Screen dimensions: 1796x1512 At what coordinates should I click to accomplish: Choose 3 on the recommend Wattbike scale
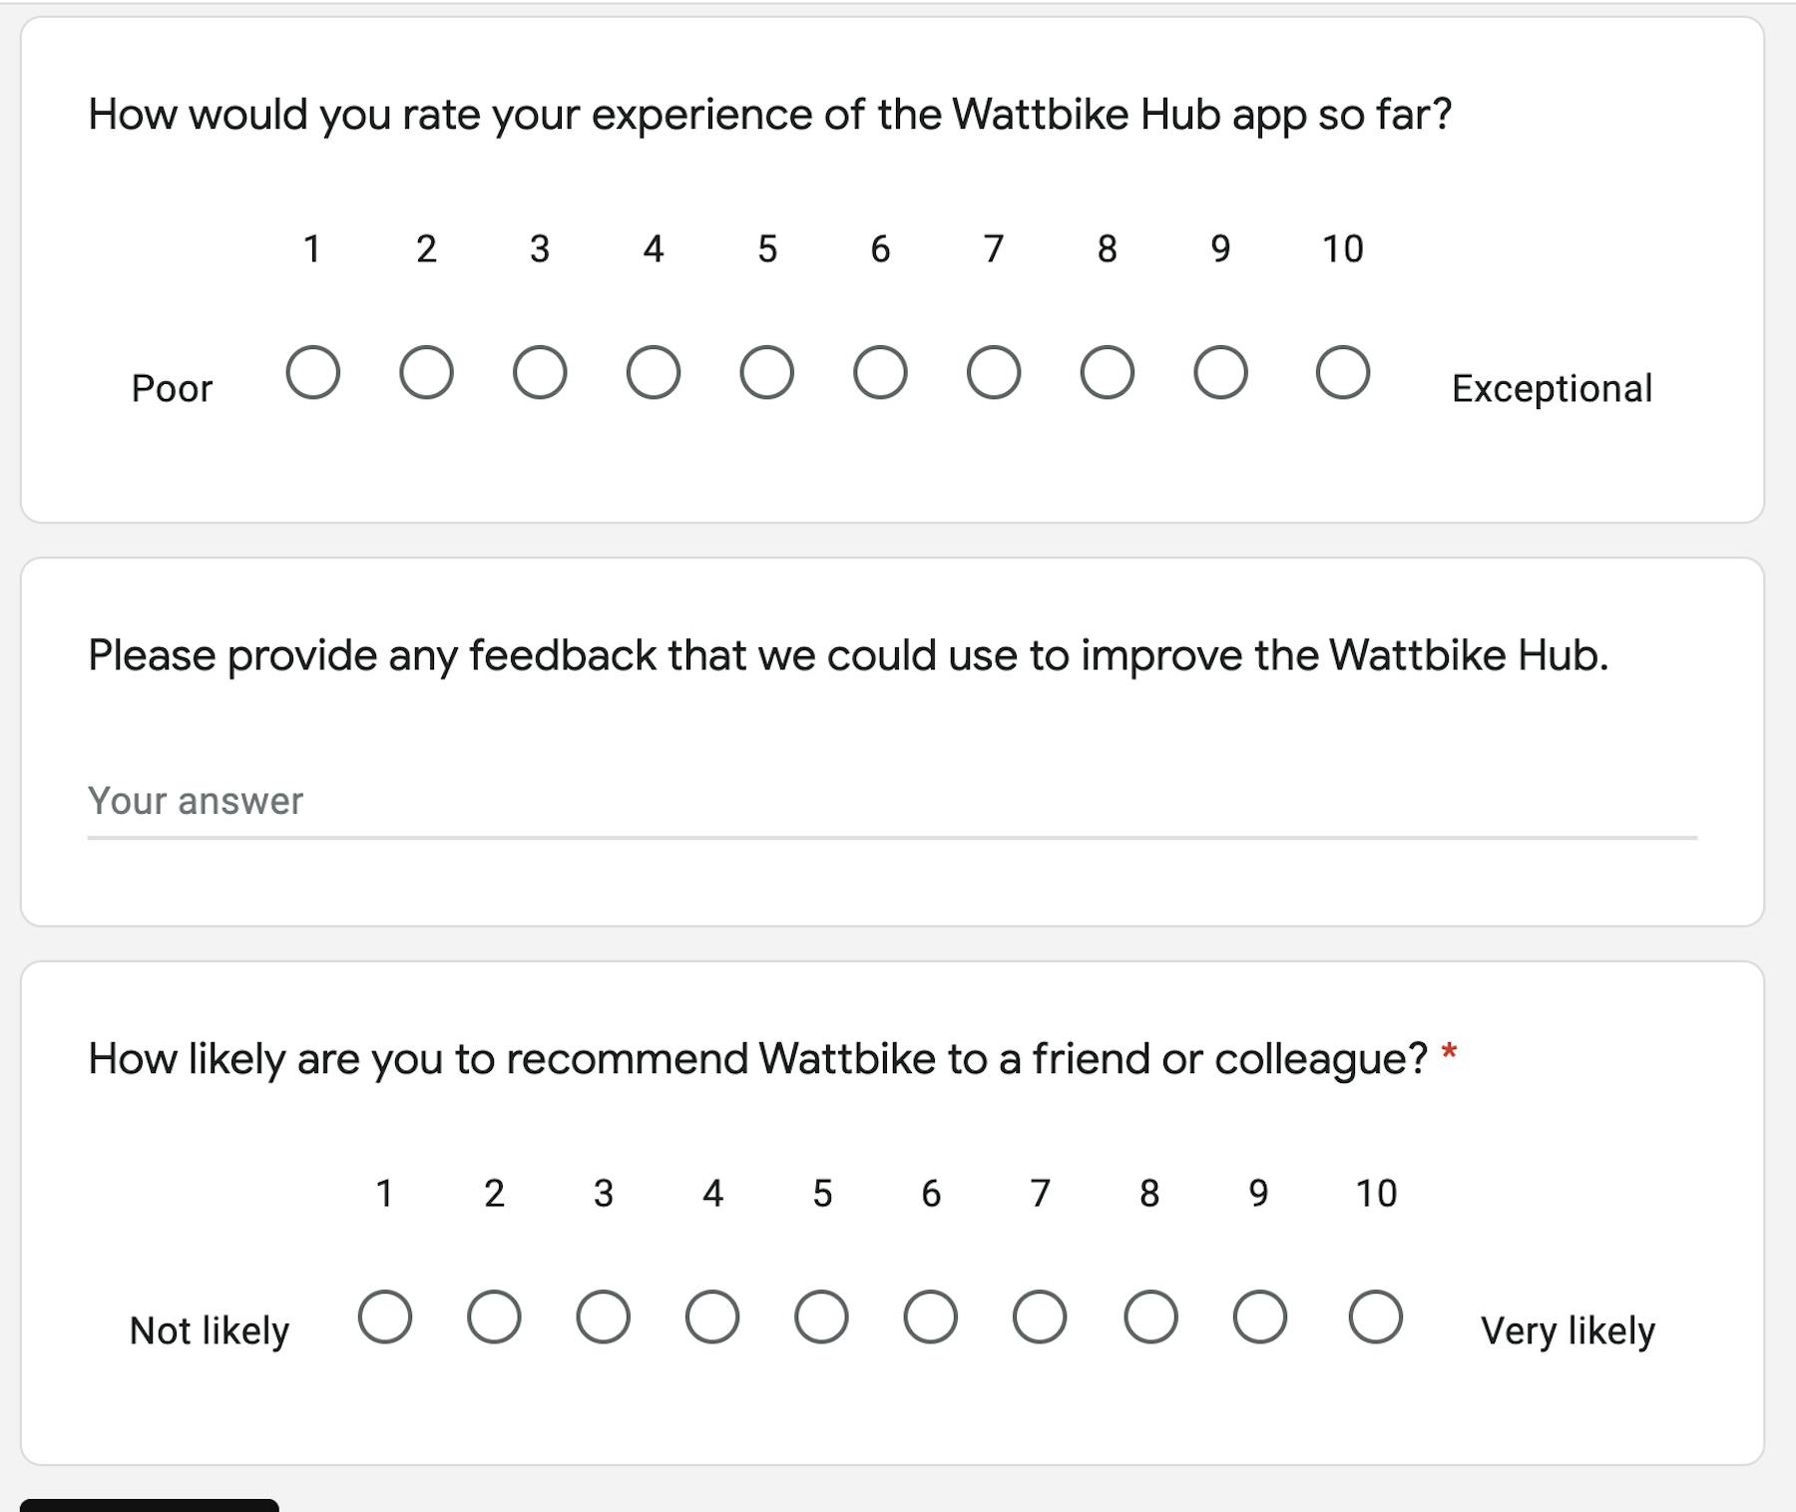click(604, 1318)
